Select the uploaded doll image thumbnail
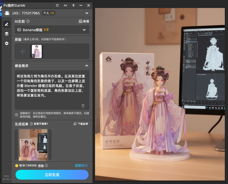Viewport: 228px width, 184px height. (36, 51)
